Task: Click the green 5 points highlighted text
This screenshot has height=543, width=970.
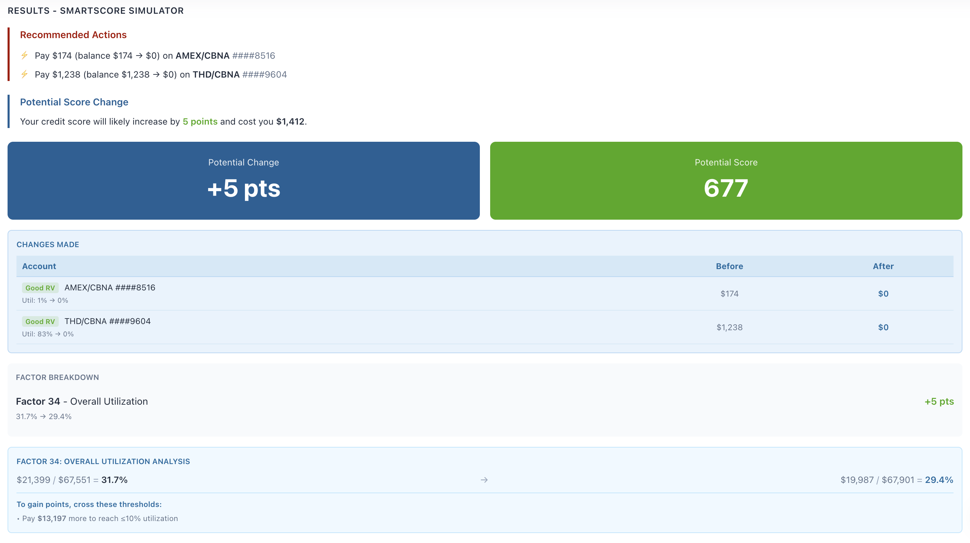Action: pyautogui.click(x=200, y=122)
